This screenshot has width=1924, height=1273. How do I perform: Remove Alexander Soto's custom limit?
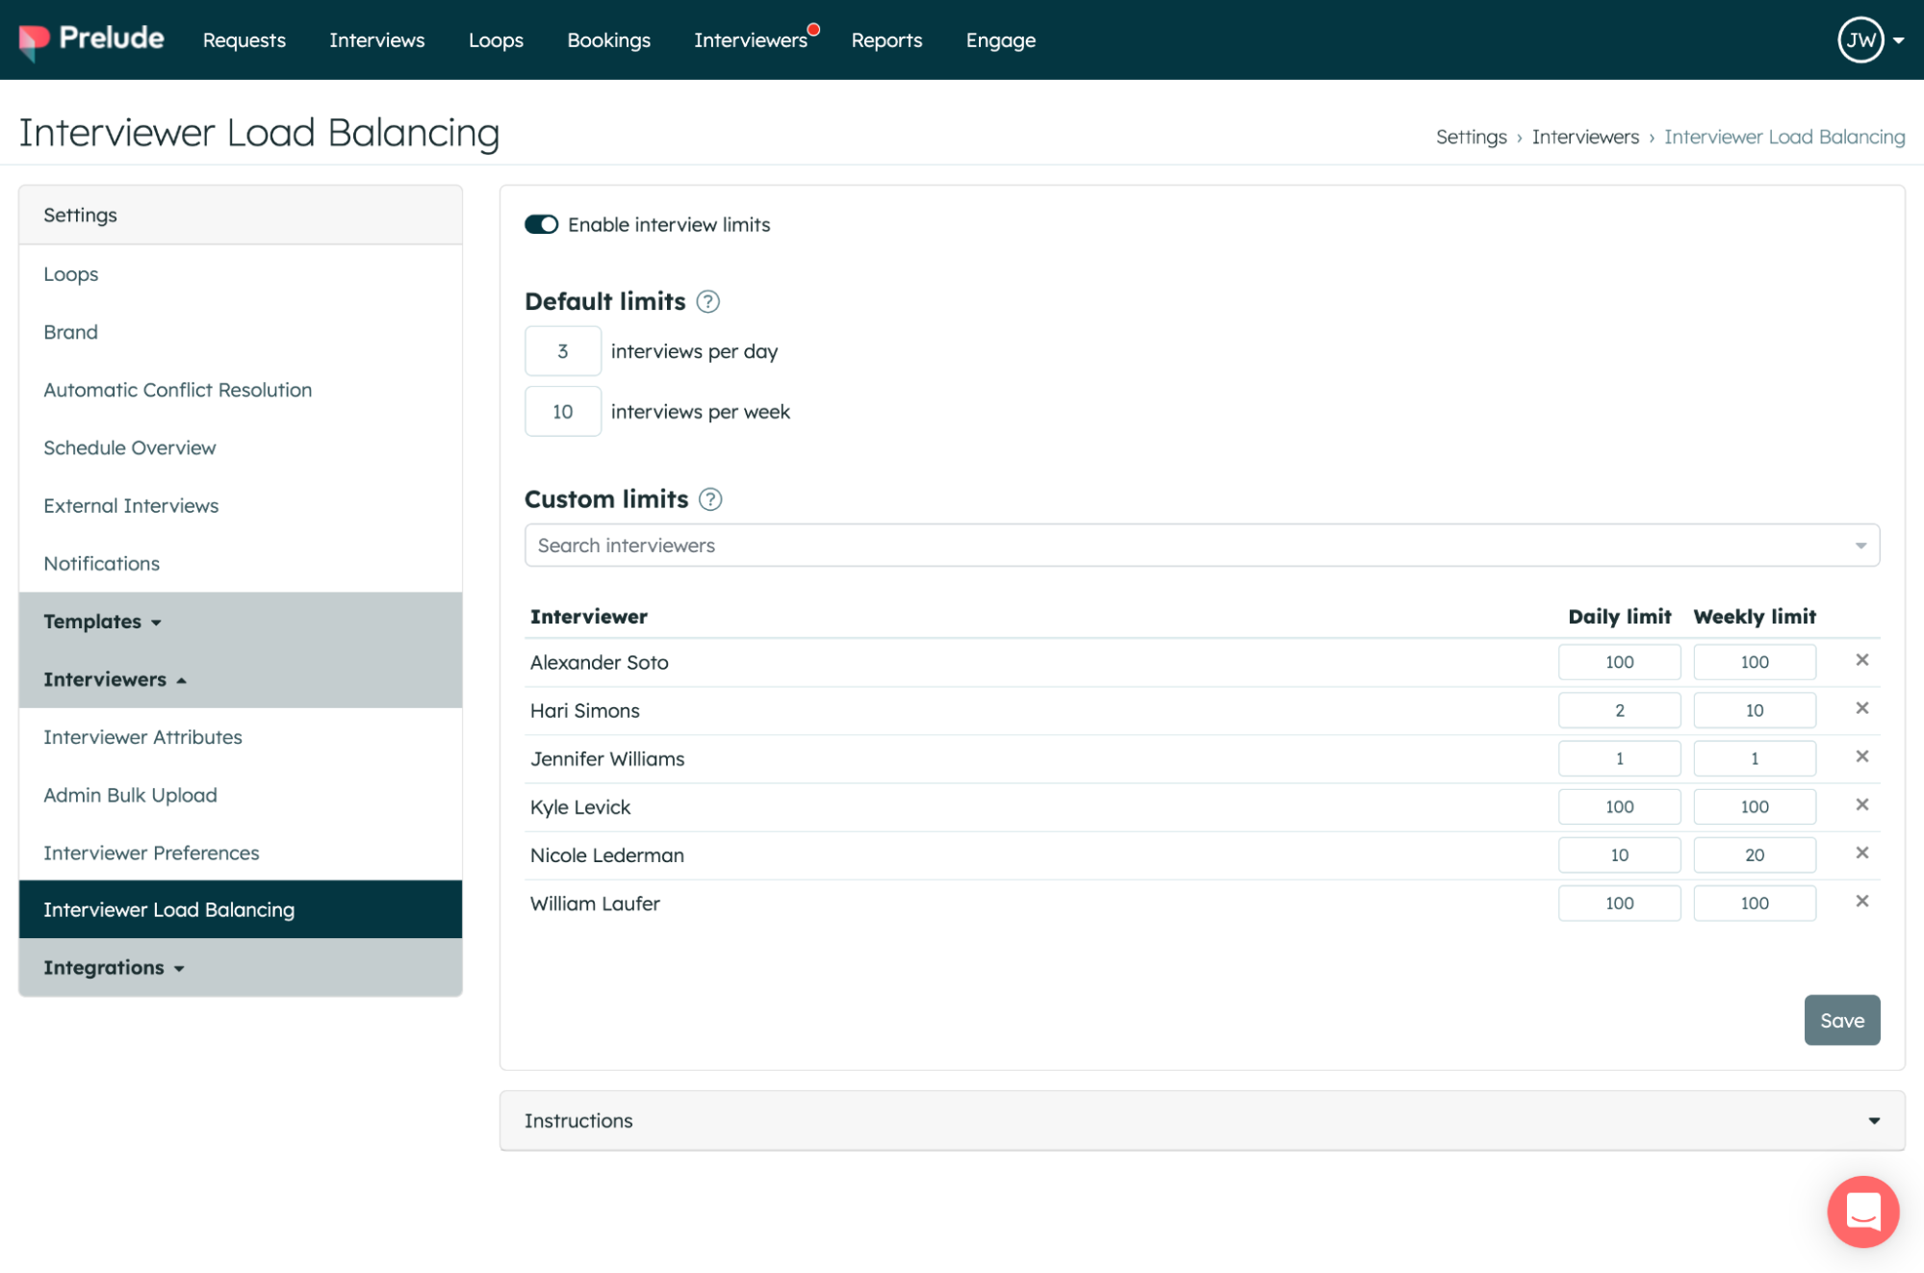1861,660
